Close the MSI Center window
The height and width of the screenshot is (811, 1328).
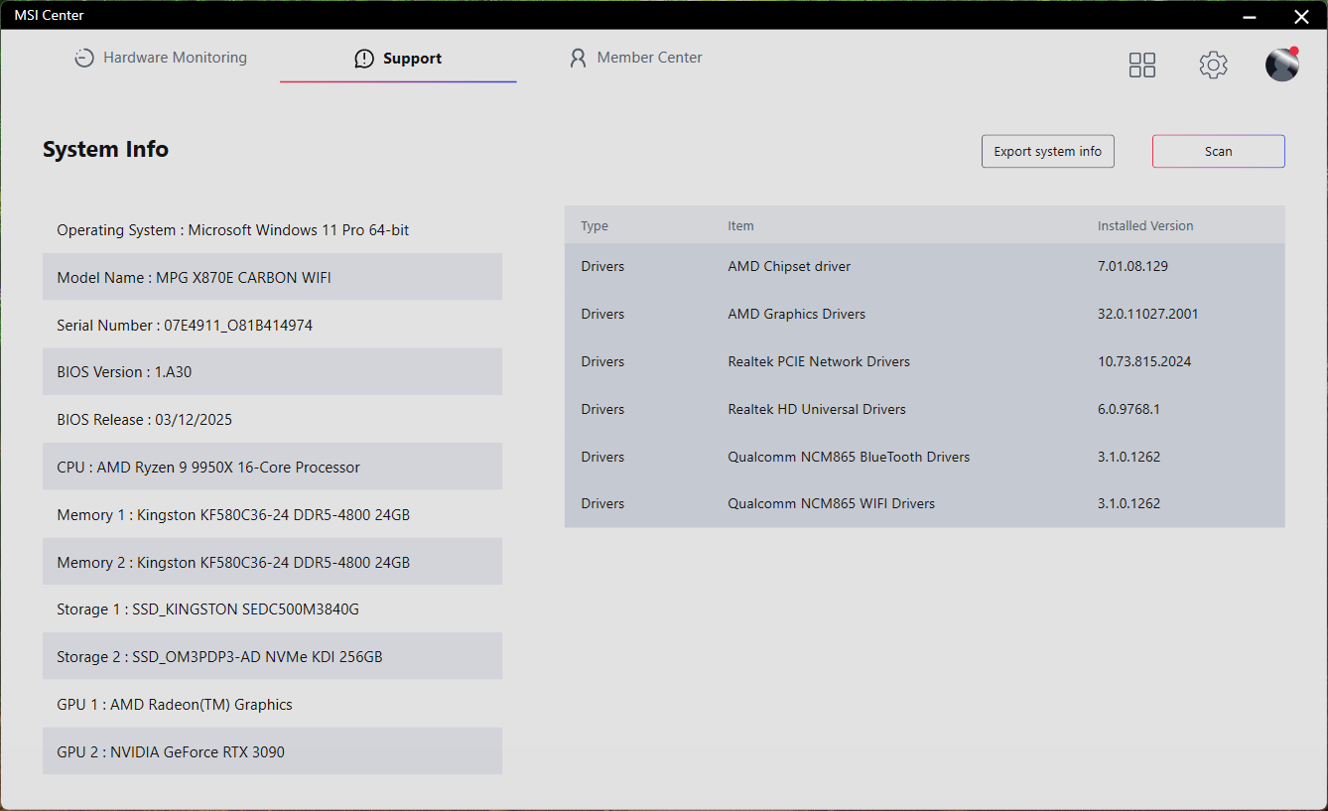coord(1301,16)
